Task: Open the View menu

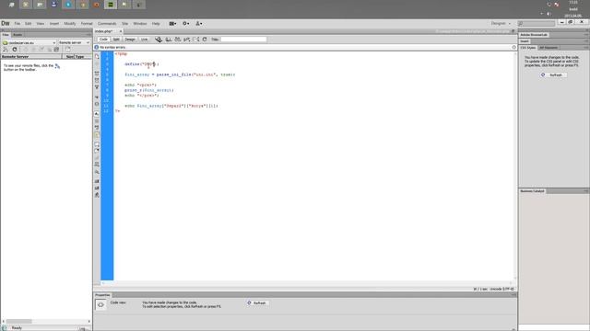Action: (x=41, y=24)
